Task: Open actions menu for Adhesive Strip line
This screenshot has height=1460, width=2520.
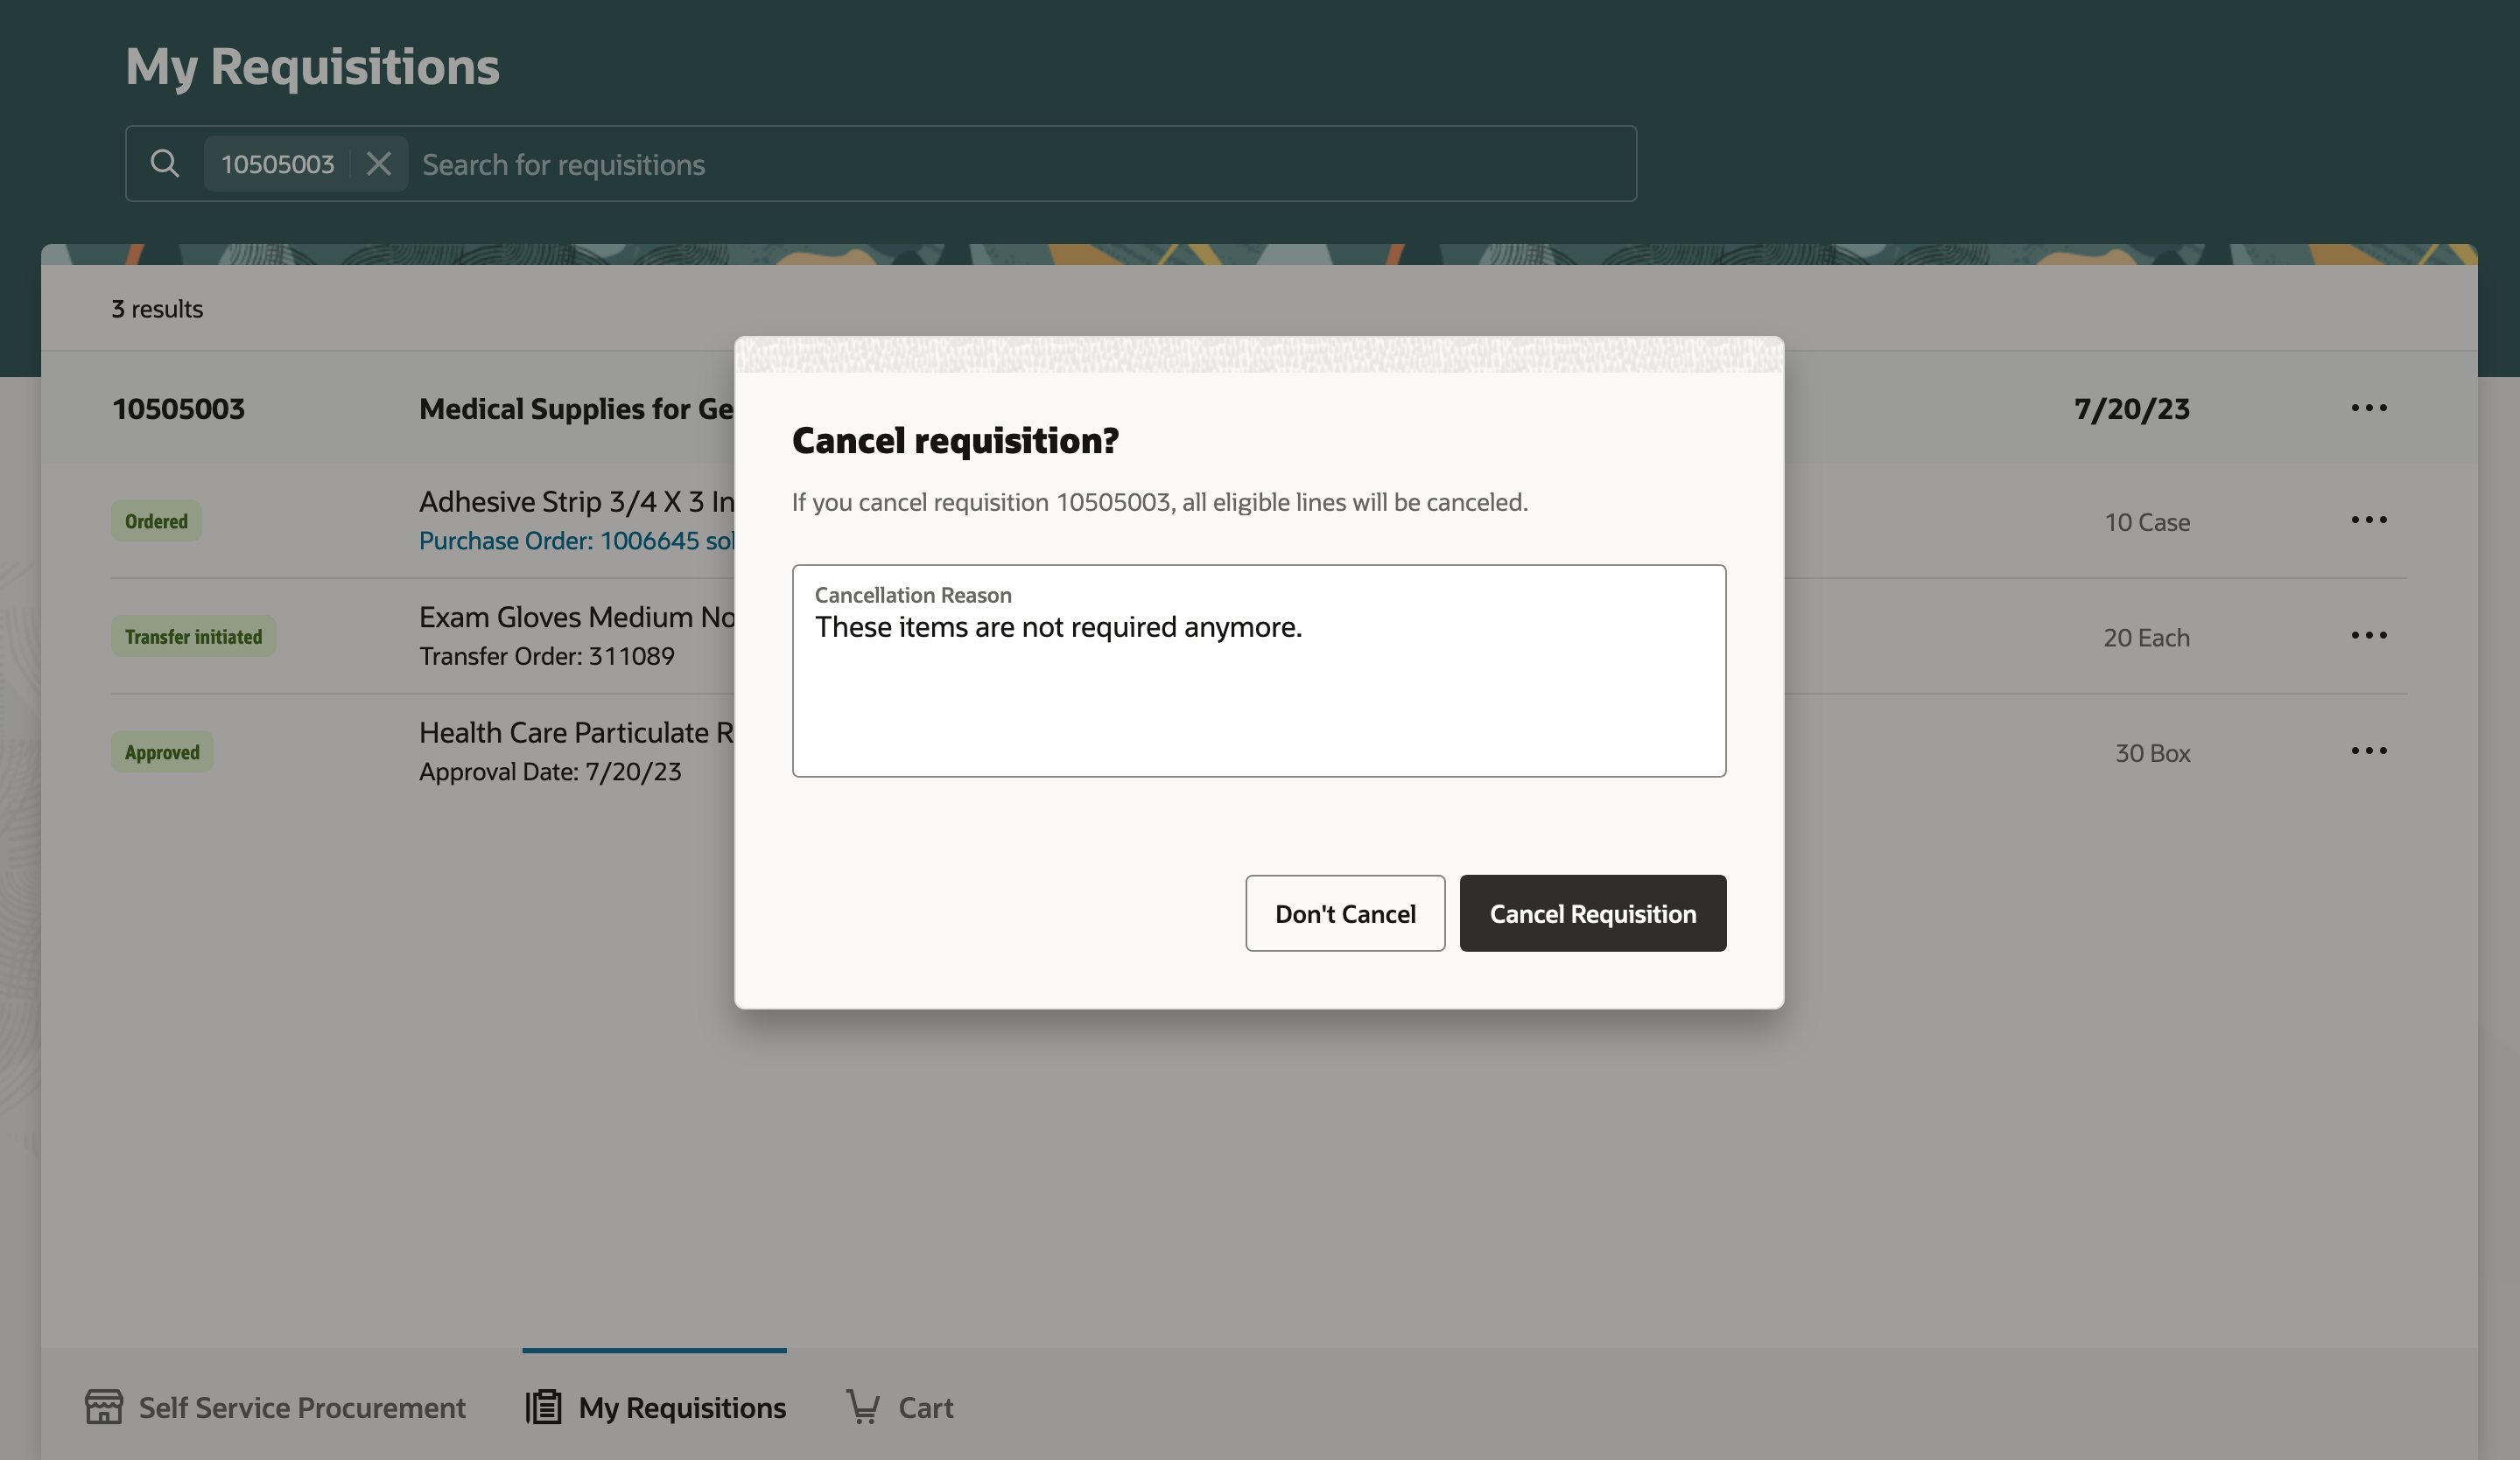Action: 2368,520
